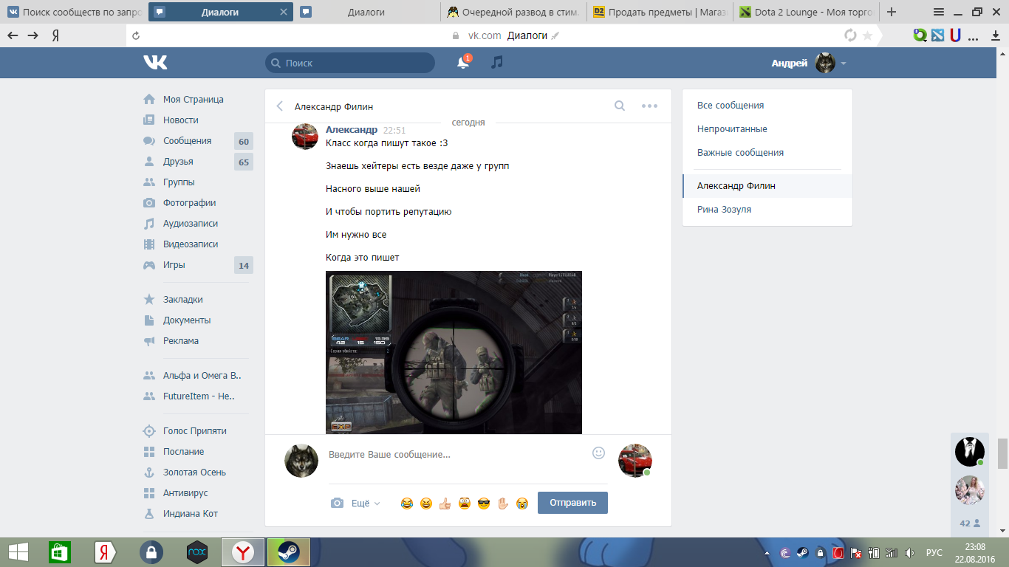Close the active Диалоги tab
This screenshot has height=567, width=1009.
click(284, 12)
